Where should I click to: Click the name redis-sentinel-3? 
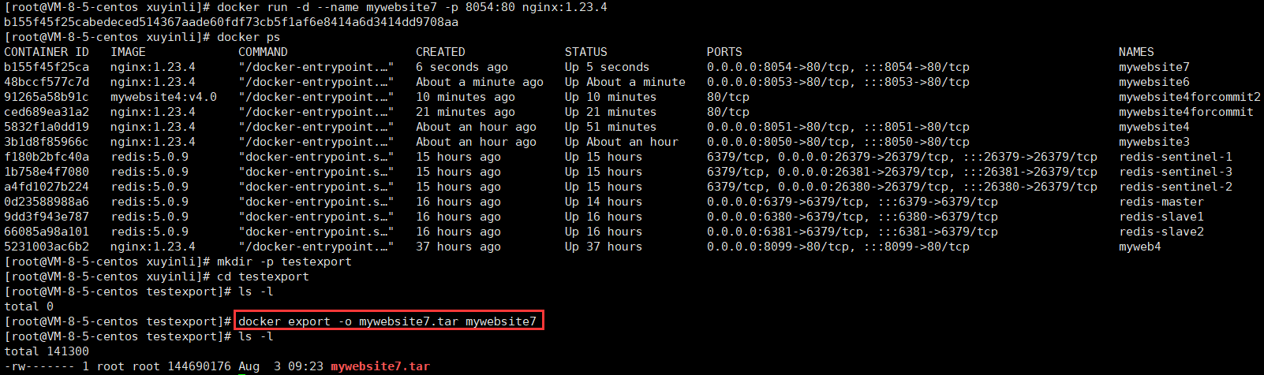[1176, 172]
